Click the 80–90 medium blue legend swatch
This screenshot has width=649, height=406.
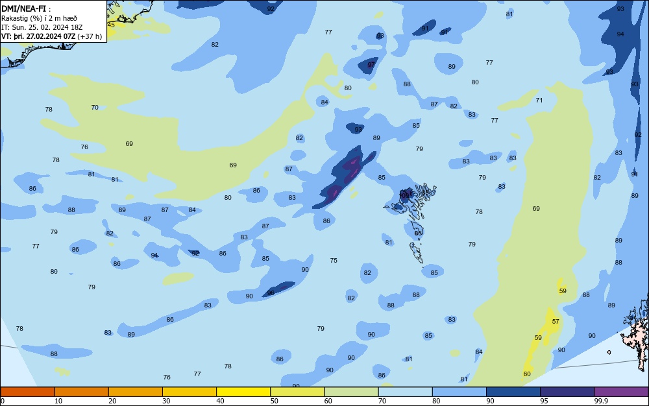(x=459, y=392)
